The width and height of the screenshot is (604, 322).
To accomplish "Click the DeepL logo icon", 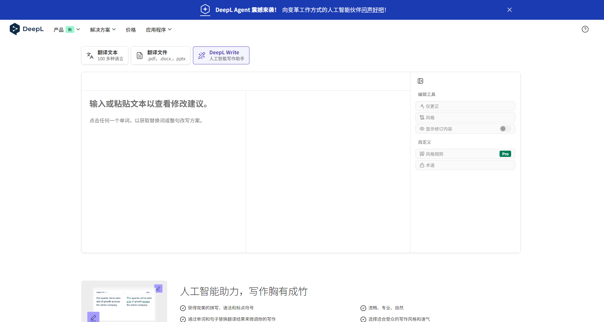I will coord(14,29).
